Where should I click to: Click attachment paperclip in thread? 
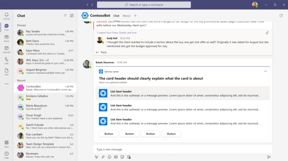[267, 33]
